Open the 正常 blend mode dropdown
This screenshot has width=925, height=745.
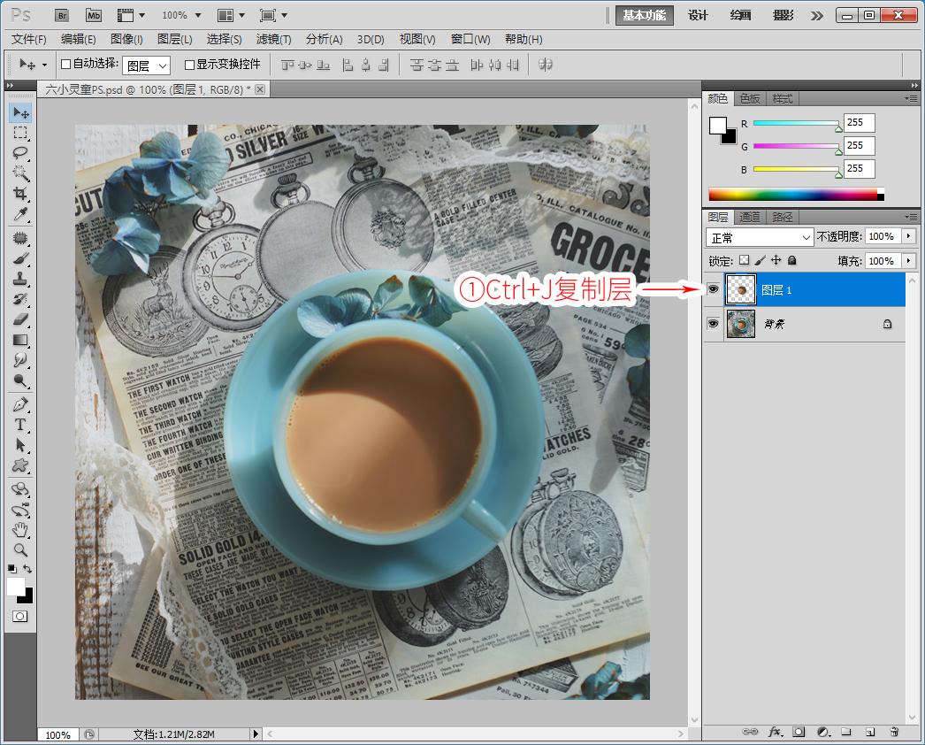[760, 237]
